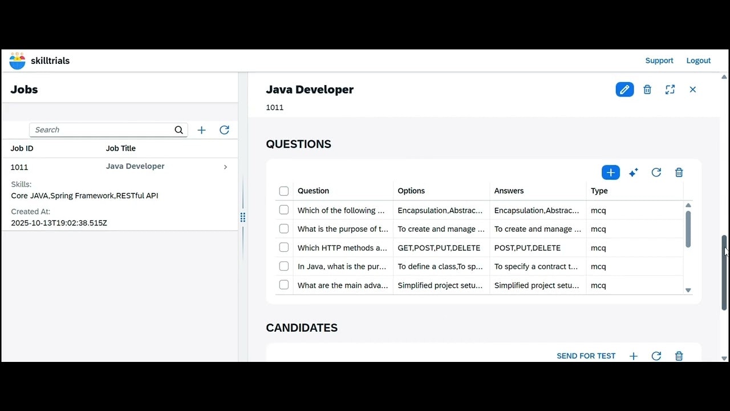Expand the Java Developer row chevron

pos(225,167)
